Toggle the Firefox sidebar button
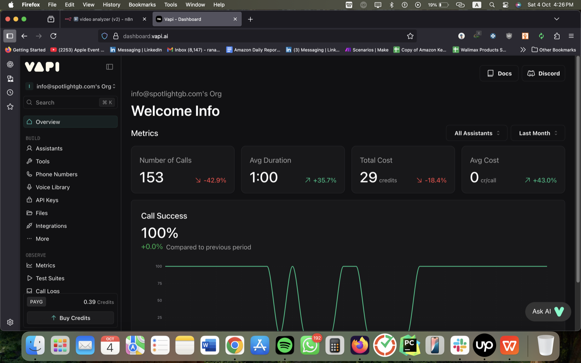Screen dimensions: 581x363 pyautogui.click(x=10, y=36)
